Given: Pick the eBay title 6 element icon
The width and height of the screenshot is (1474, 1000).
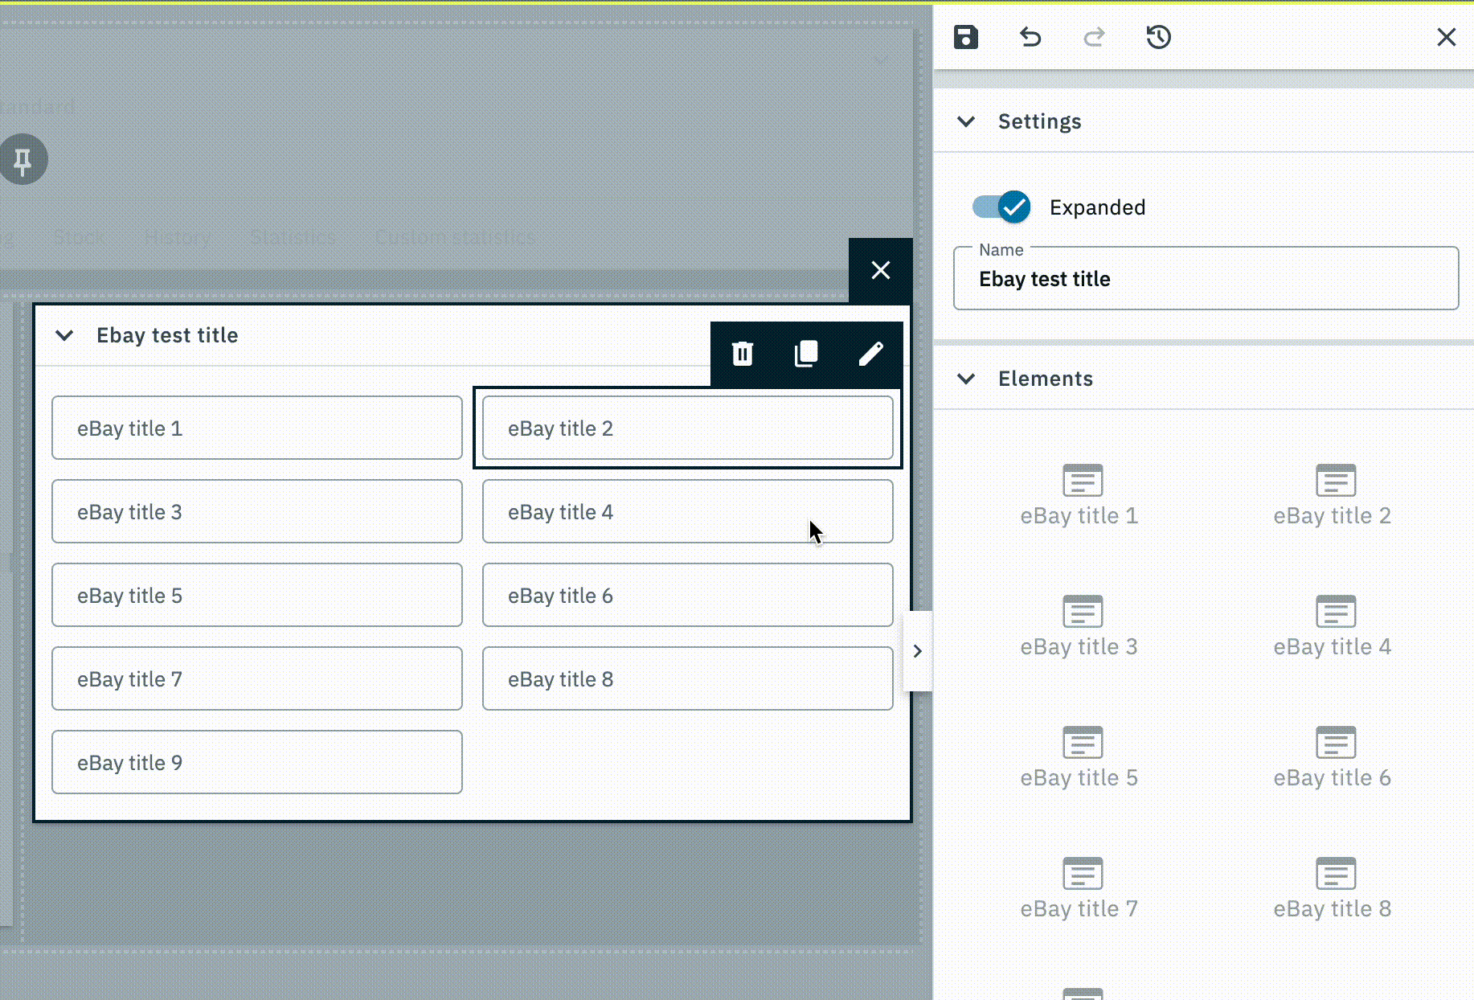Looking at the screenshot, I should click(1336, 743).
